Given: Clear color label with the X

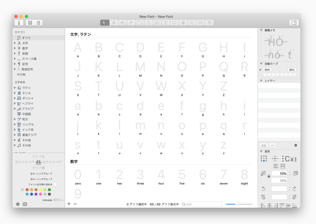Looking at the screenshot, I should 22,189.
